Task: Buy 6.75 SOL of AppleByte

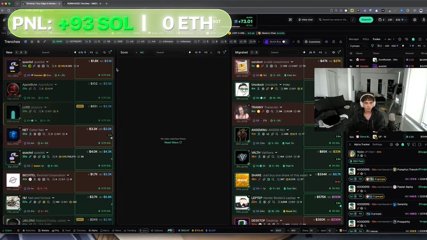Action: (x=105, y=98)
